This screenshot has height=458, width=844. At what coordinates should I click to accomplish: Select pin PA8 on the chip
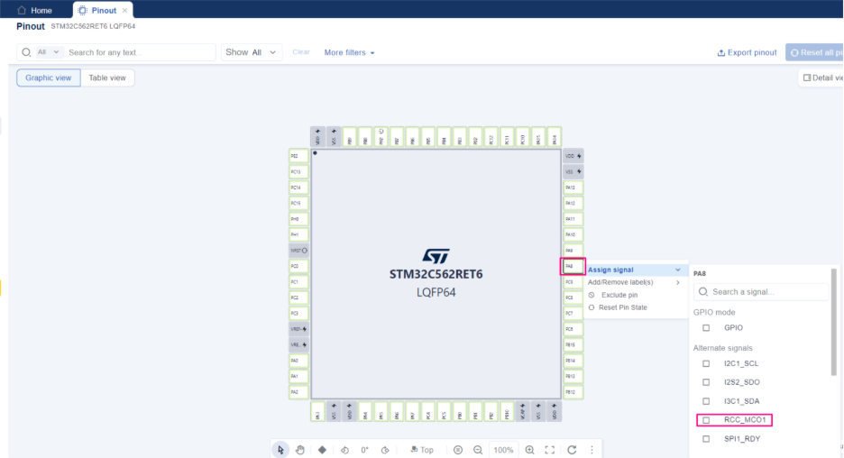coord(573,266)
